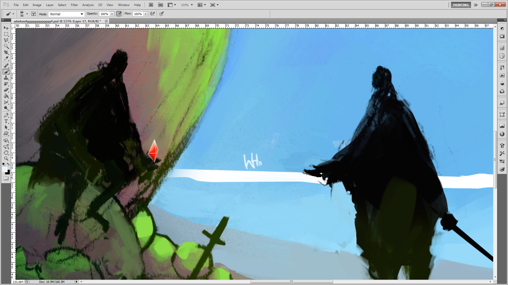Viewport: 508px width, 285px height.
Task: Set the background color swatch
Action: click(8, 173)
